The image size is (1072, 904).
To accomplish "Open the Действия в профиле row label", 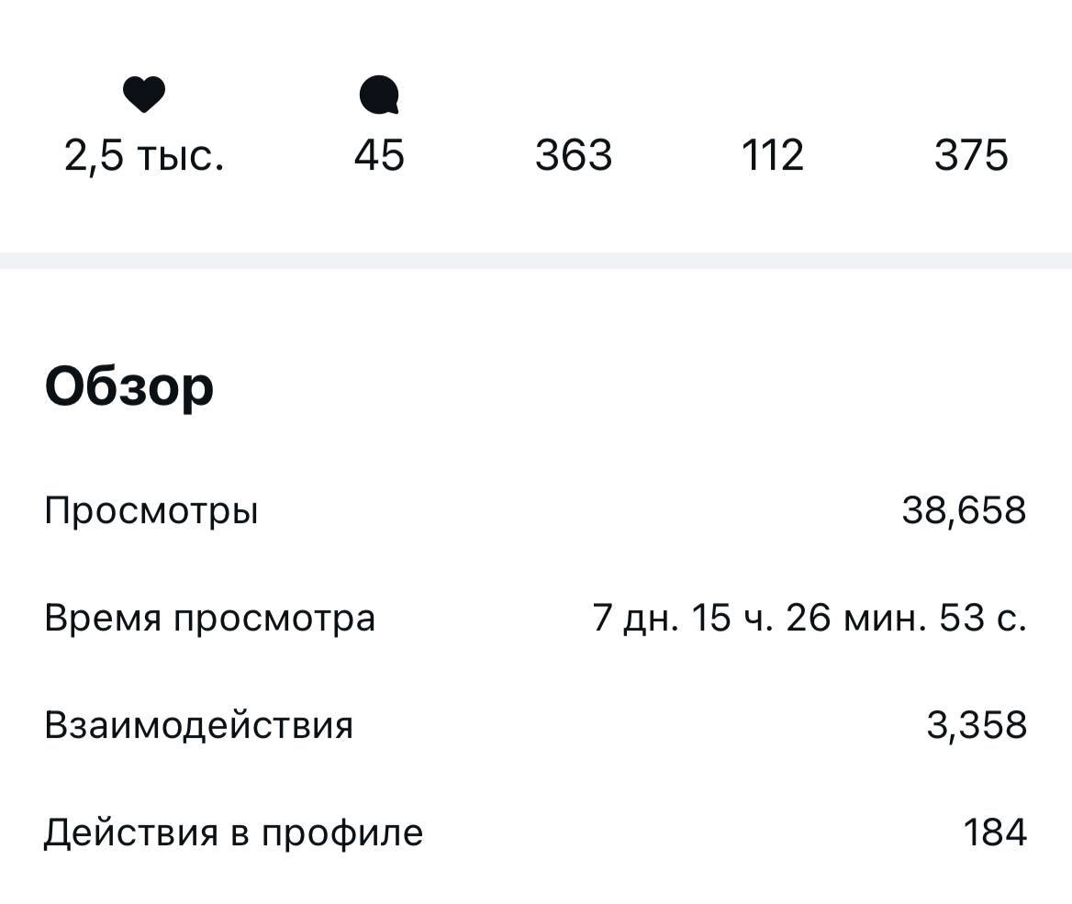I will pyautogui.click(x=234, y=833).
